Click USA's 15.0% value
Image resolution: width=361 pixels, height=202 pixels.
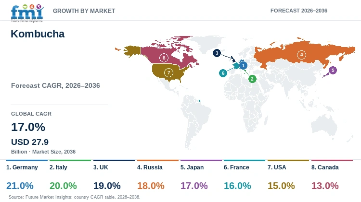(x=281, y=186)
